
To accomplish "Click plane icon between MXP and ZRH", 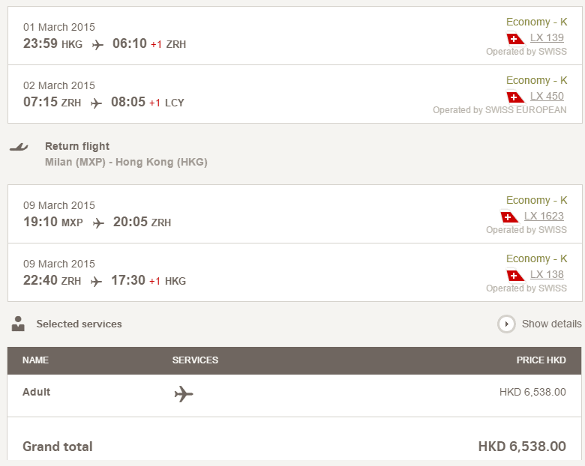I will point(98,223).
